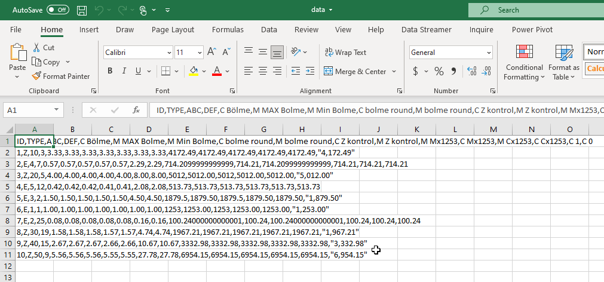This screenshot has height=282, width=604.
Task: Switch to the Data tab
Action: (269, 30)
